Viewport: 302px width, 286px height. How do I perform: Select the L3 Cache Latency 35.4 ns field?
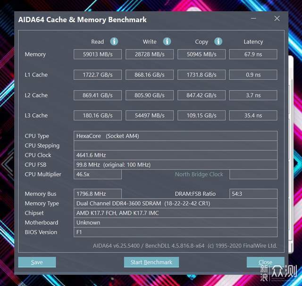pos(253,116)
